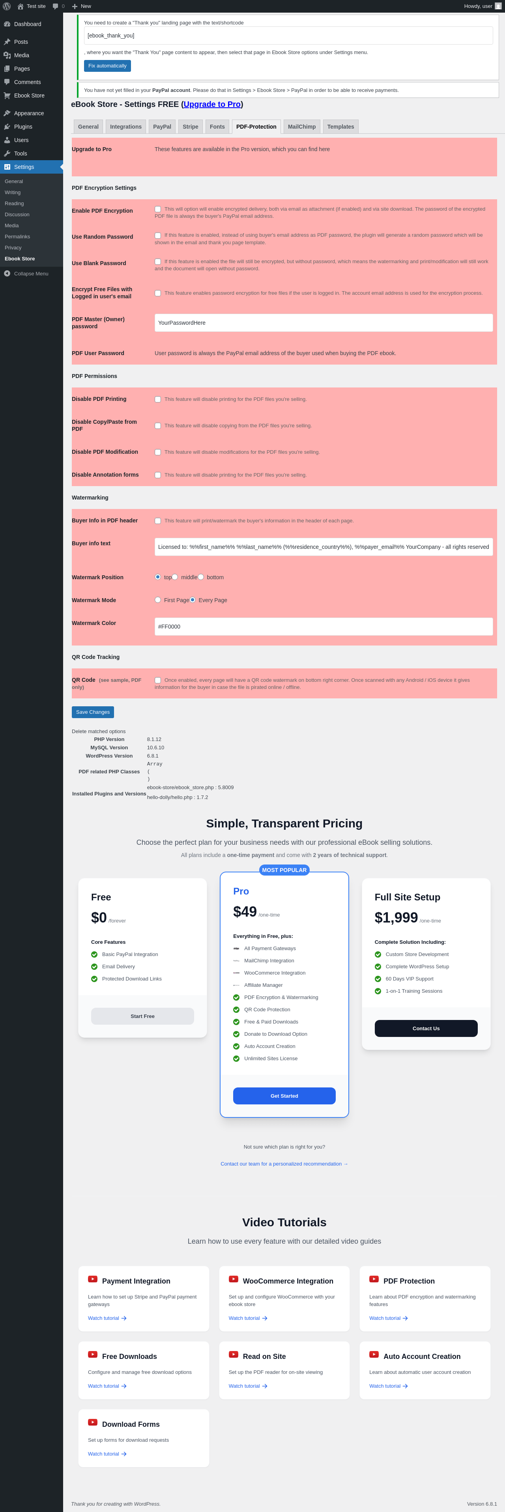
Task: Click Save Changes button
Action: tap(93, 712)
